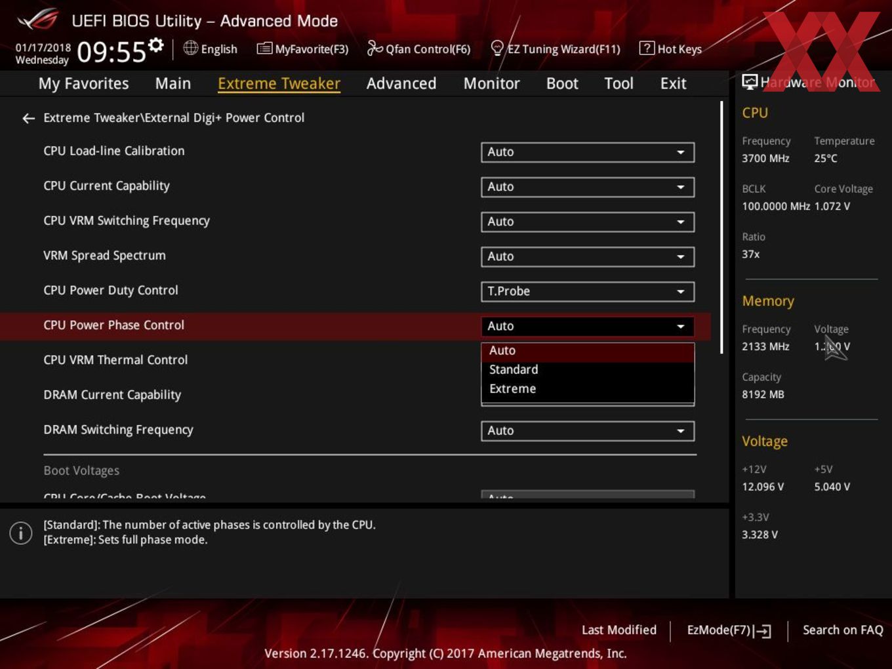Click the back arrow to Extreme Tweaker
Screen dimensions: 892x669
tap(28, 118)
